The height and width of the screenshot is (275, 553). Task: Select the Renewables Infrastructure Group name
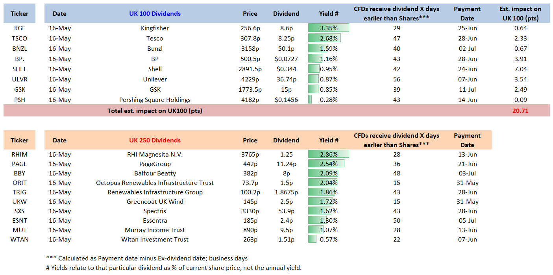point(155,192)
